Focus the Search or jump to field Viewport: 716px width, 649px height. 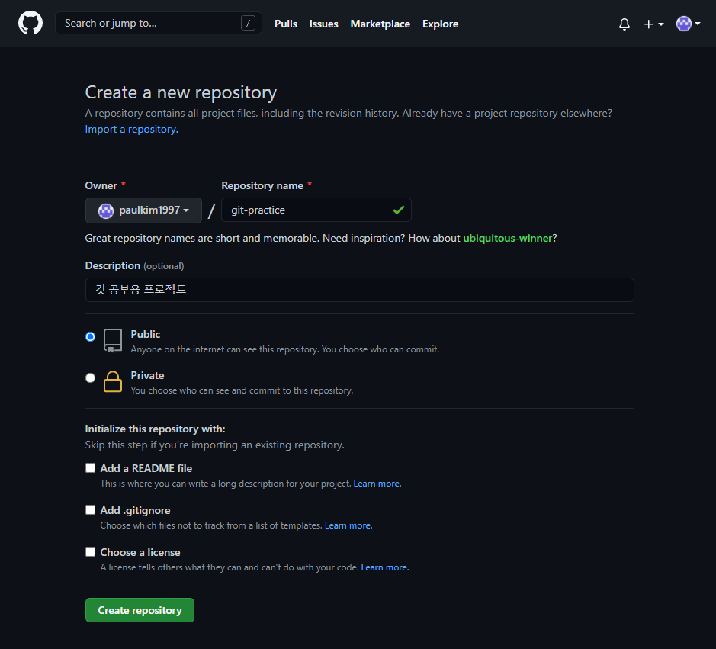click(x=159, y=24)
